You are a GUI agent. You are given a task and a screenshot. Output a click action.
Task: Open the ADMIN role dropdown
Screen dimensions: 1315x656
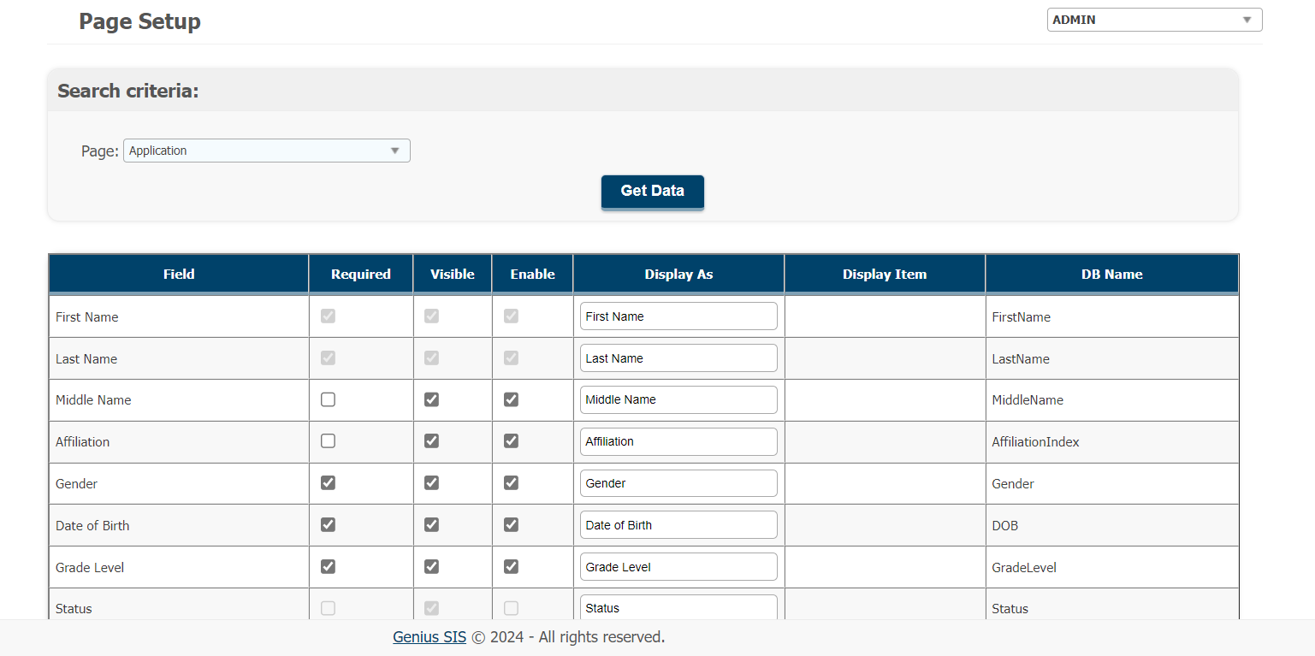point(1154,19)
